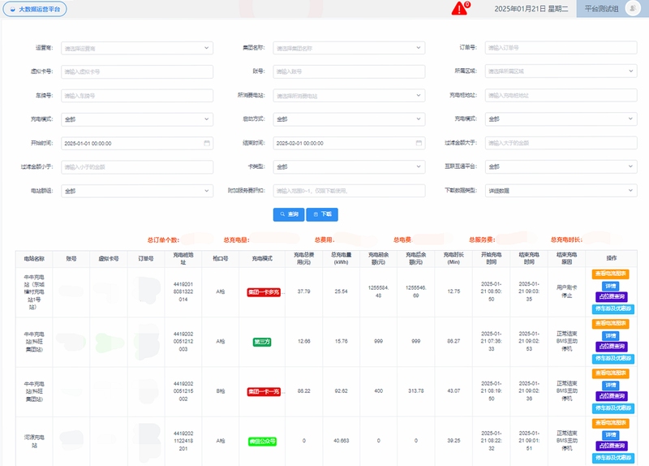Open the calendar icon in 结束时间 field
The height and width of the screenshot is (466, 649).
[419, 143]
